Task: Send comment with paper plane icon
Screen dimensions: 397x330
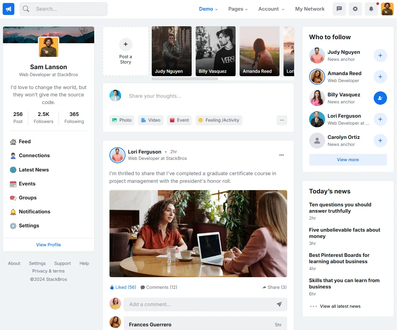Action: [x=279, y=304]
